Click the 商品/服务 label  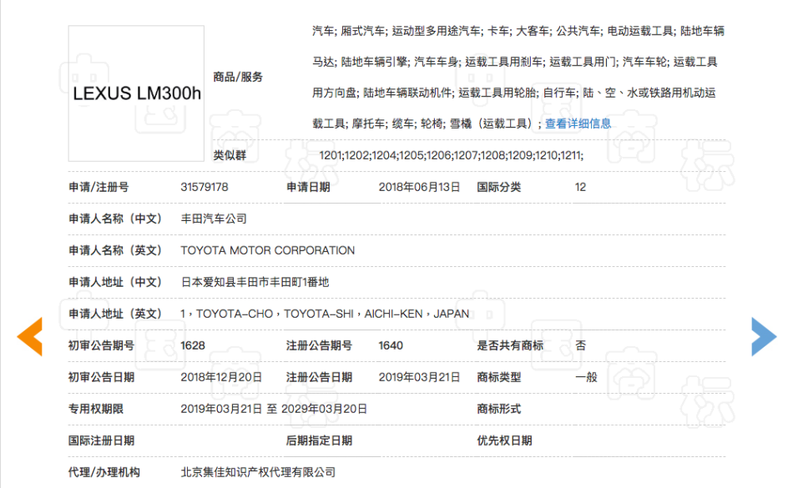click(238, 78)
